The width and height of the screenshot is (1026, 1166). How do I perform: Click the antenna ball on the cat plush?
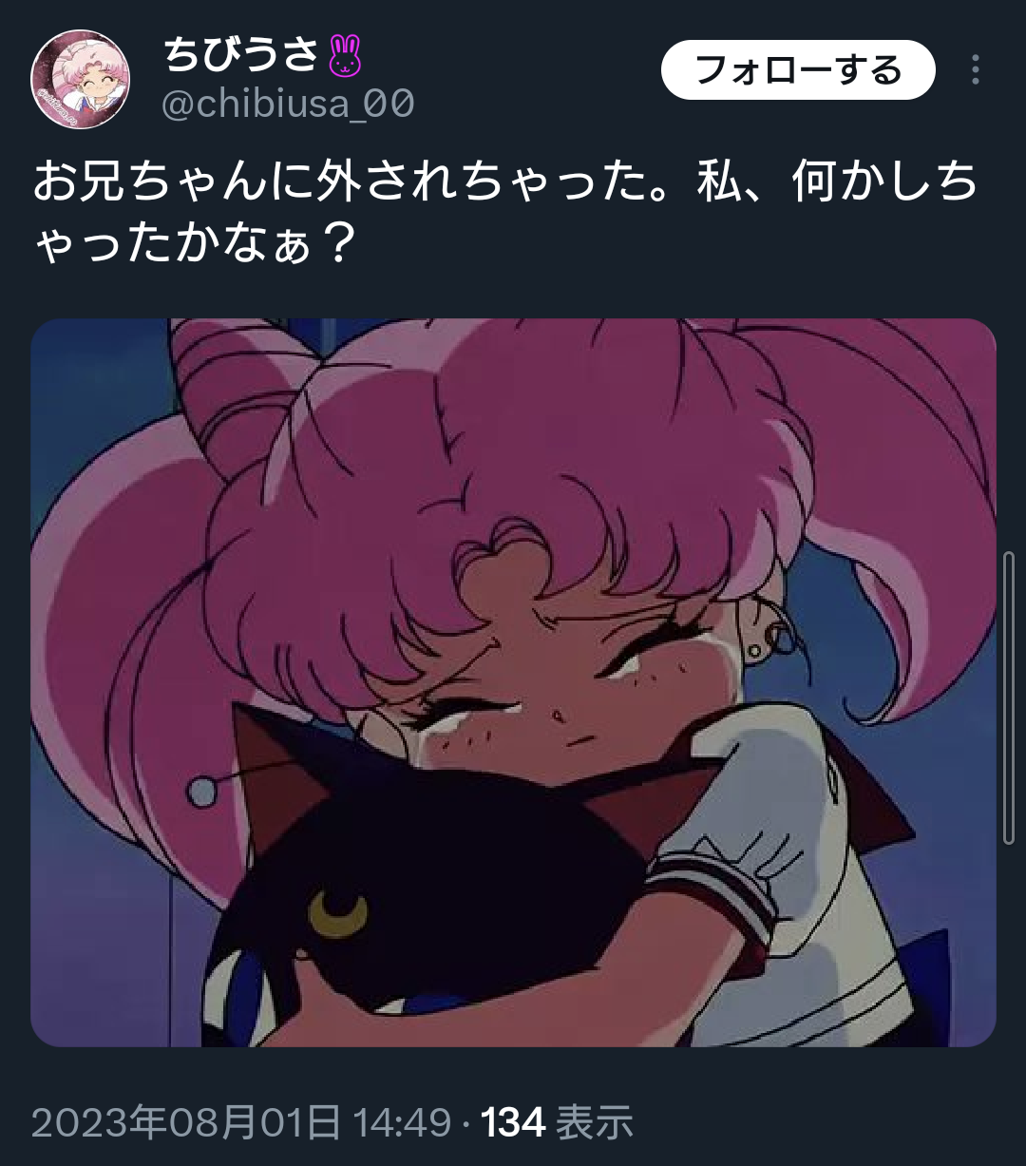click(x=200, y=791)
